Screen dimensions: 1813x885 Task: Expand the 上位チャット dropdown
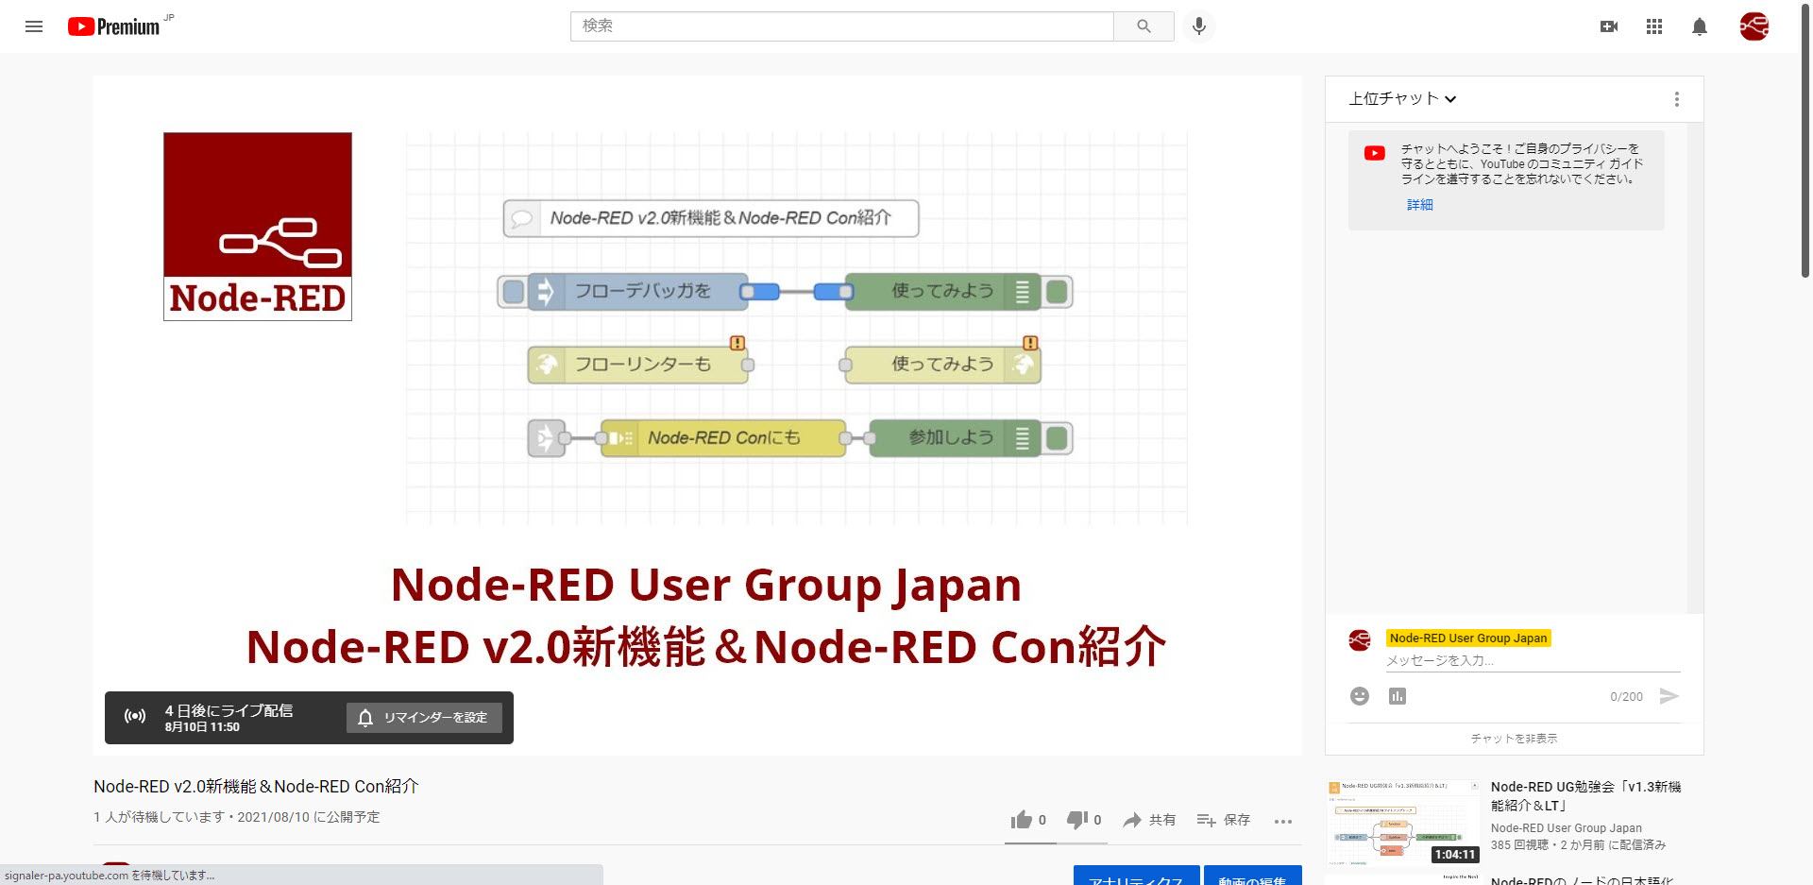[x=1402, y=99]
